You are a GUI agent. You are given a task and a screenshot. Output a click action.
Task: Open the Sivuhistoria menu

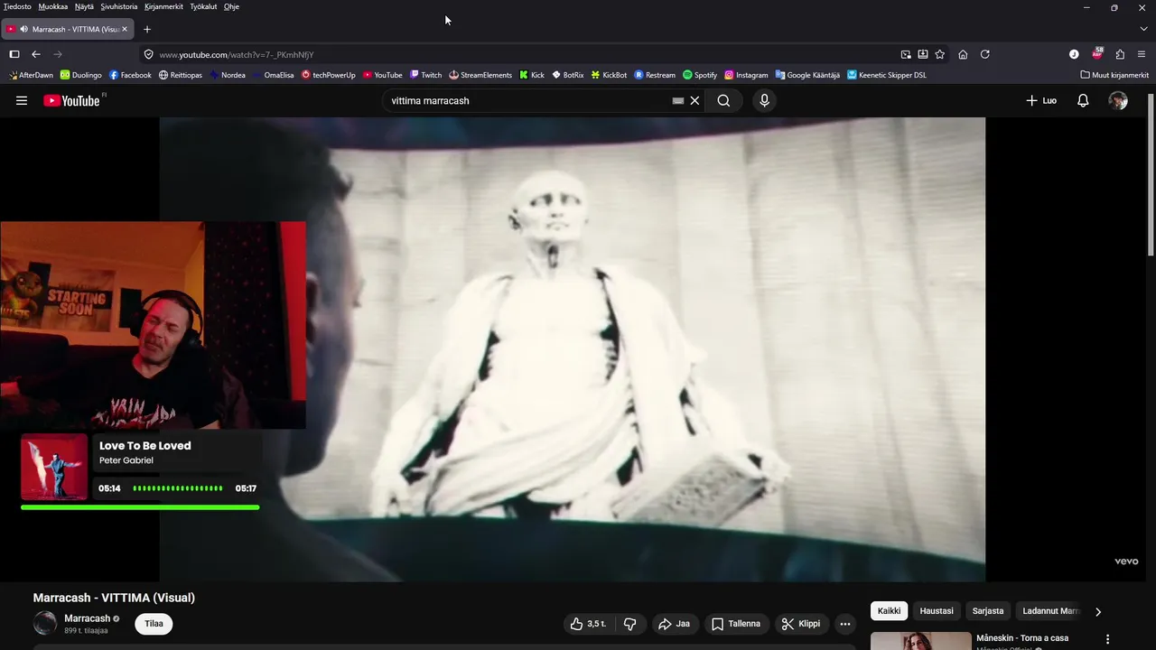[x=119, y=6]
